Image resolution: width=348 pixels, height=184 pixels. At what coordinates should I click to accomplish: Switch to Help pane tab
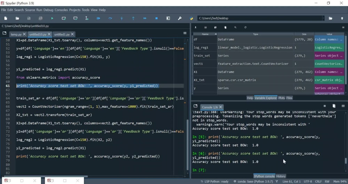pyautogui.click(x=250, y=98)
